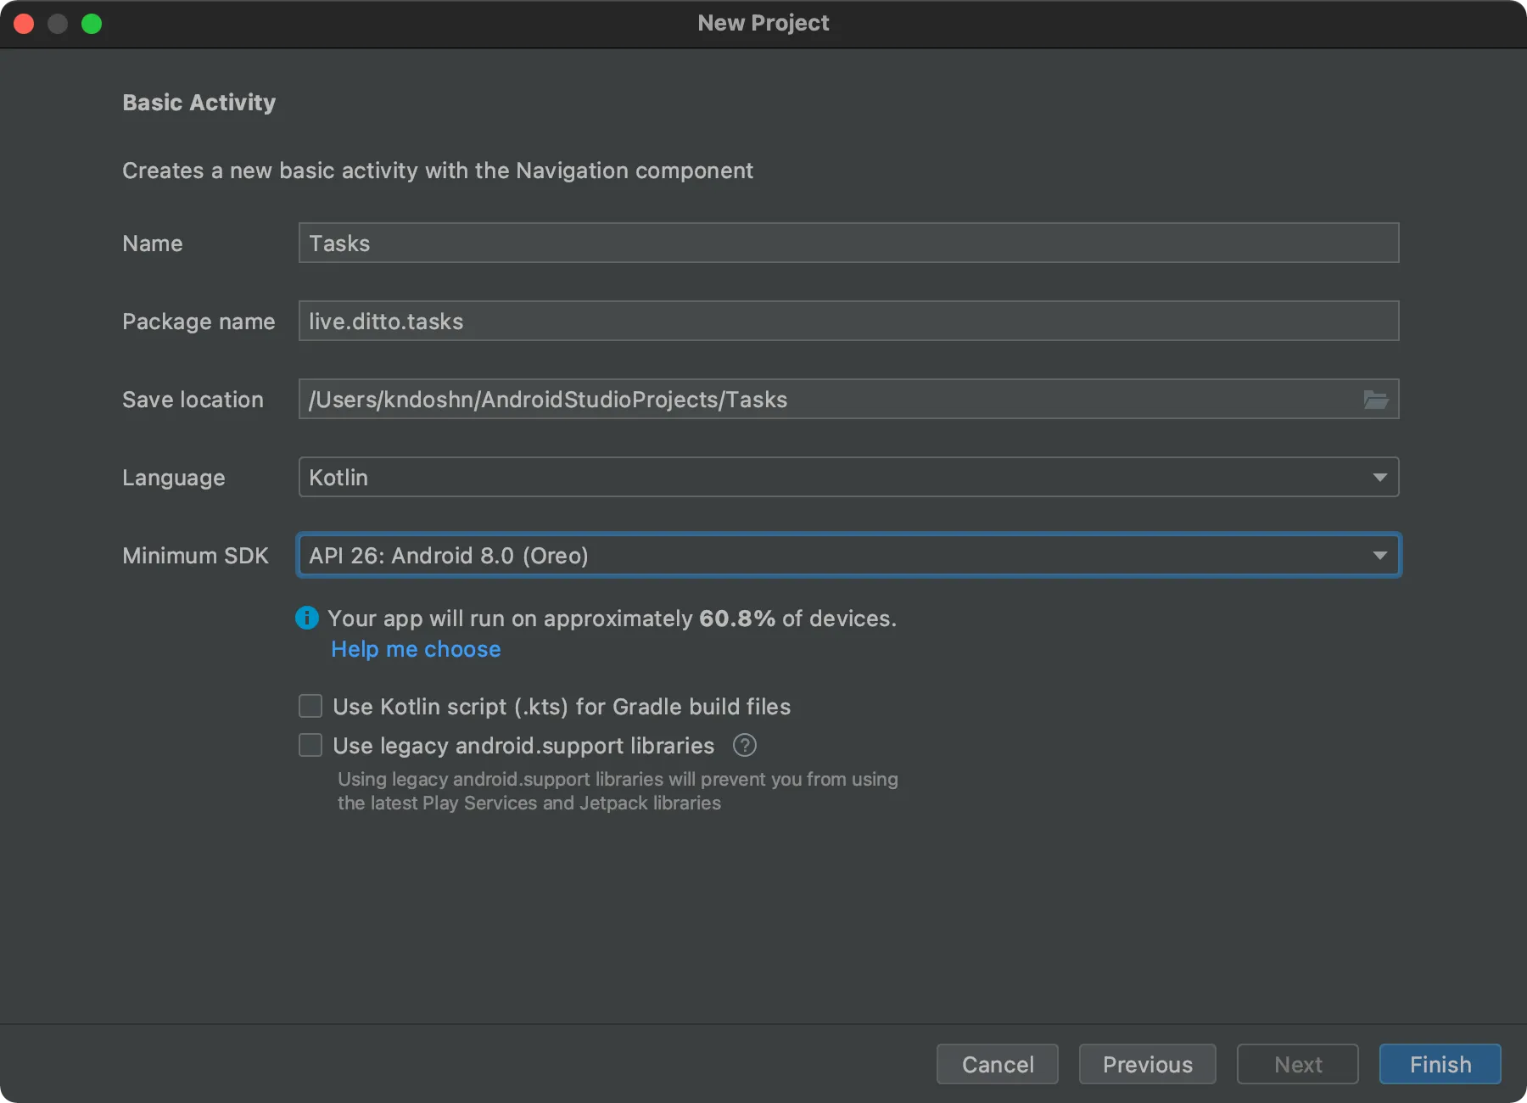Toggle Use legacy android.support libraries checkbox
Image resolution: width=1527 pixels, height=1103 pixels.
(310, 745)
